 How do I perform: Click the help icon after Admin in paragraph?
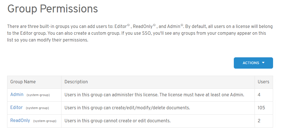click(x=182, y=25)
